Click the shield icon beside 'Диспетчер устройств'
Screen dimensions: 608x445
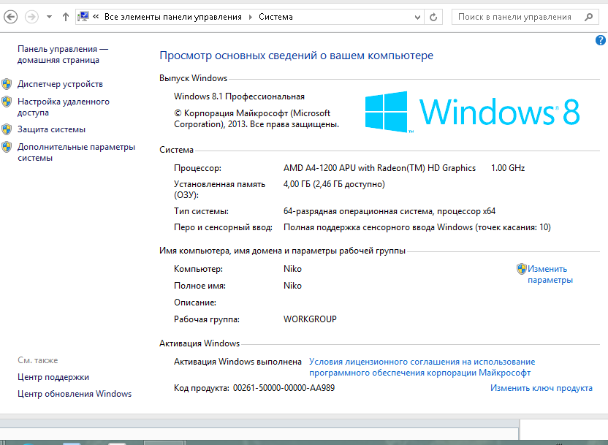pos(7,84)
